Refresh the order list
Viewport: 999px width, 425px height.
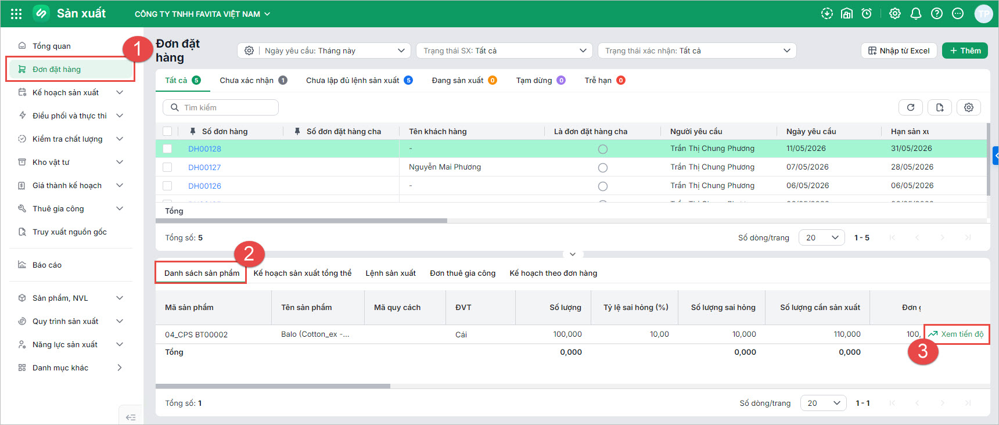911,107
